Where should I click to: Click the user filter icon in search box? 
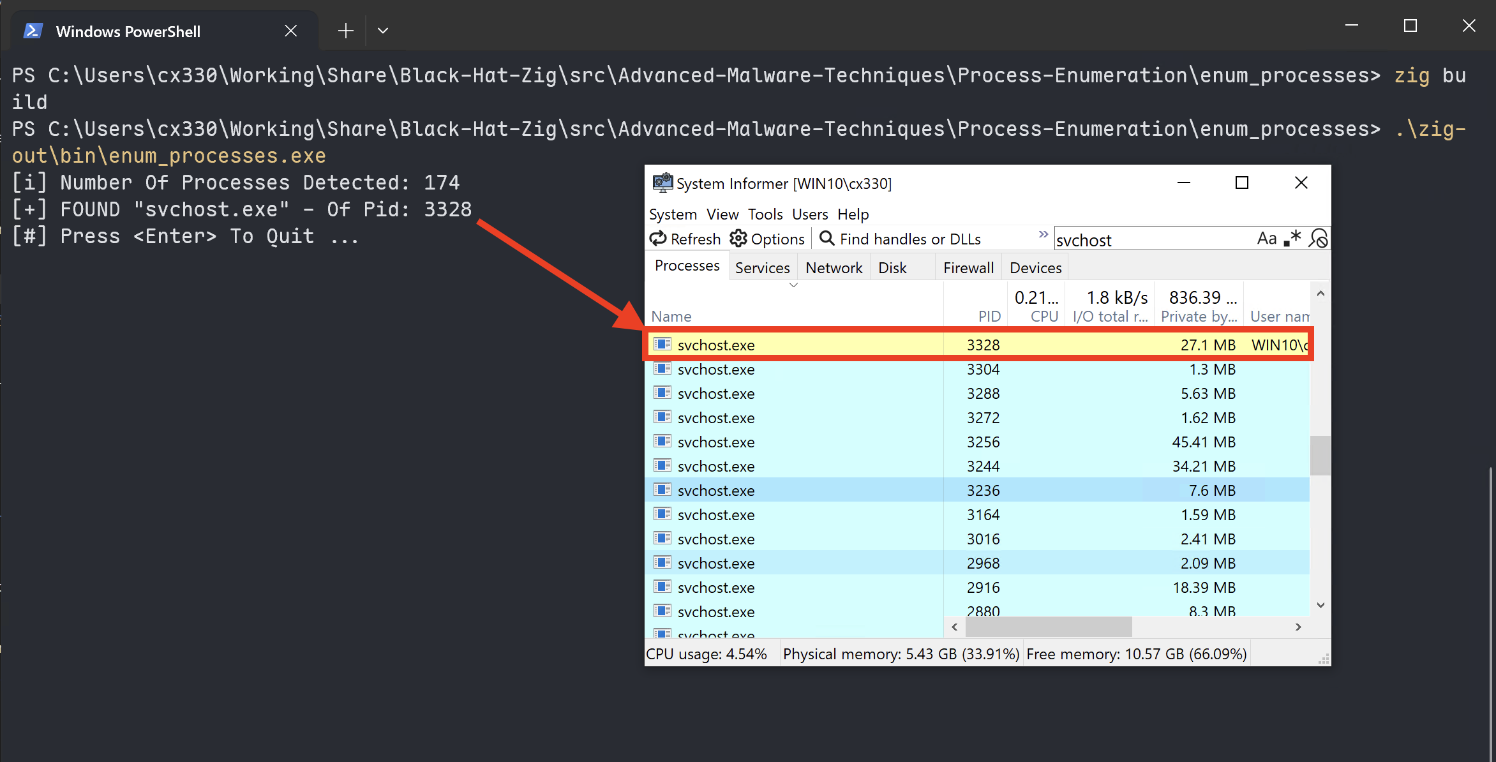point(1318,239)
